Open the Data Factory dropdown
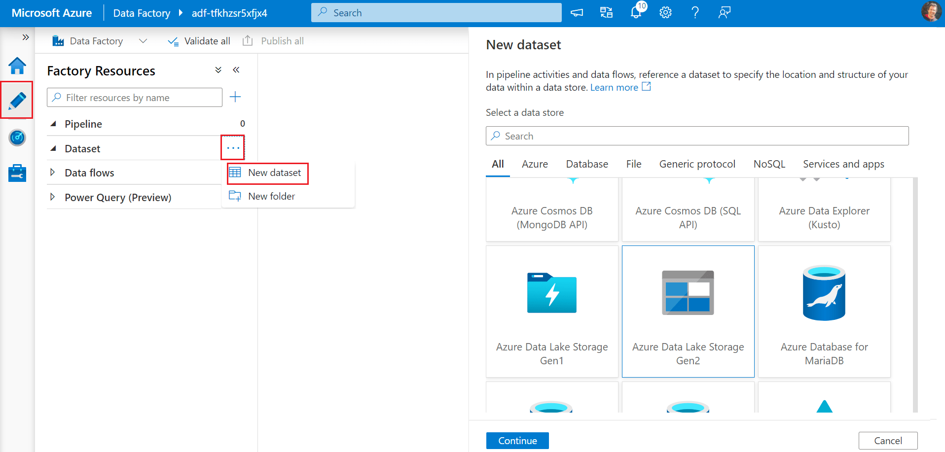Screen dimensions: 945x452 (143, 41)
